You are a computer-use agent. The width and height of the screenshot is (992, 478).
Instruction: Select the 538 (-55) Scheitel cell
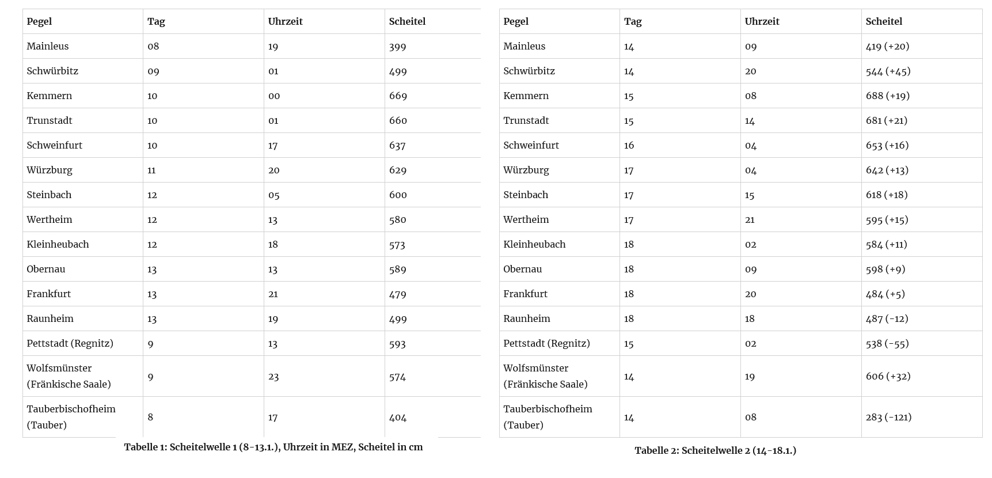[887, 343]
